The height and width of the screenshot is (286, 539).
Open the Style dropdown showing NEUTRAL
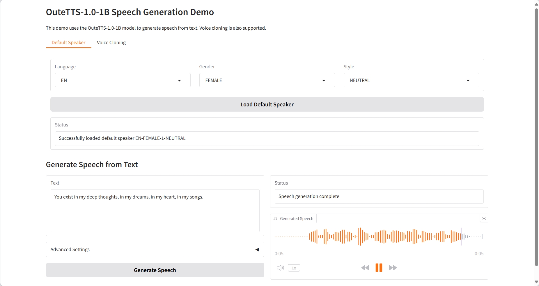tap(411, 80)
